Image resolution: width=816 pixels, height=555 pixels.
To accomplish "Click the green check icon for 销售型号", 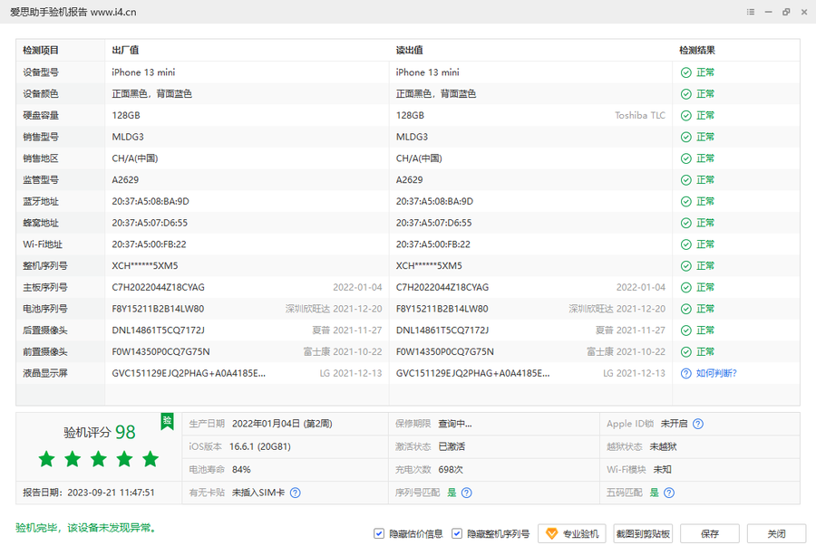I will pos(686,137).
